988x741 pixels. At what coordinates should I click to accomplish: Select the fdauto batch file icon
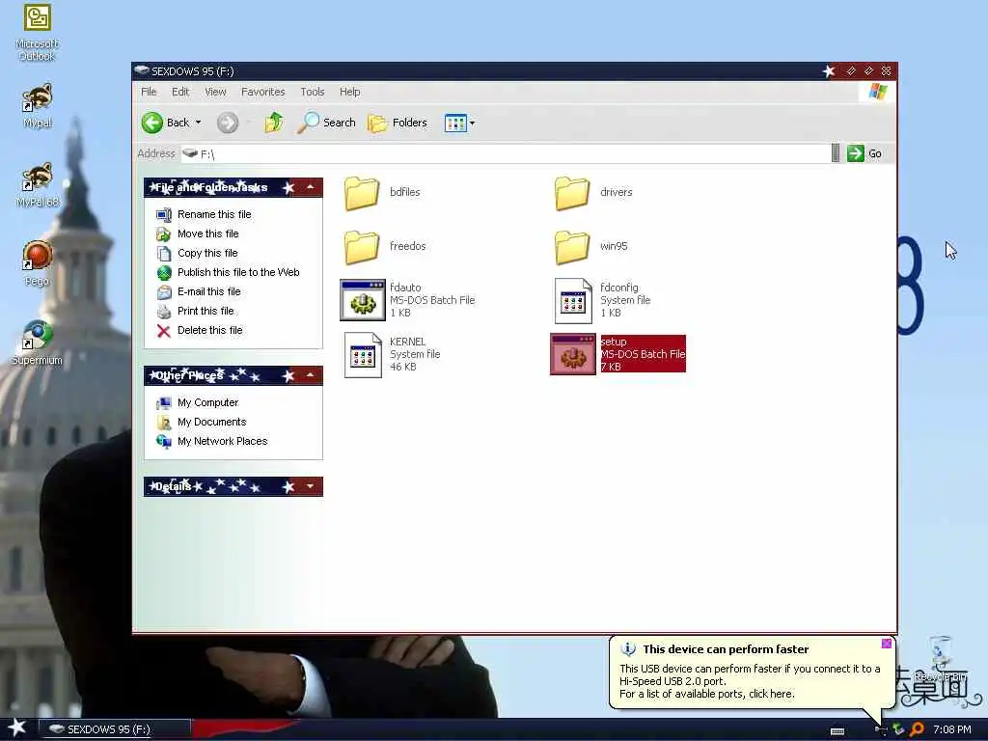pyautogui.click(x=363, y=300)
